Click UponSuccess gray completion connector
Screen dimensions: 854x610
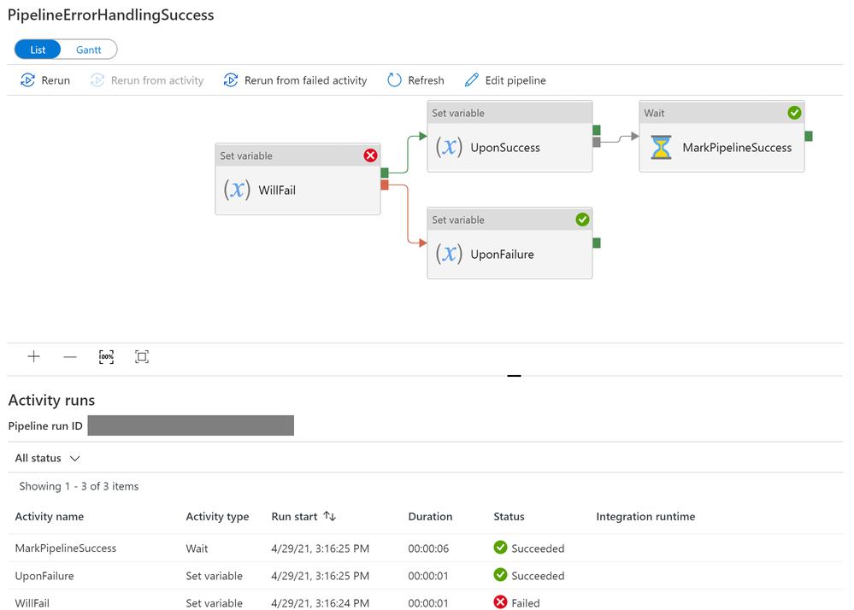coord(597,142)
